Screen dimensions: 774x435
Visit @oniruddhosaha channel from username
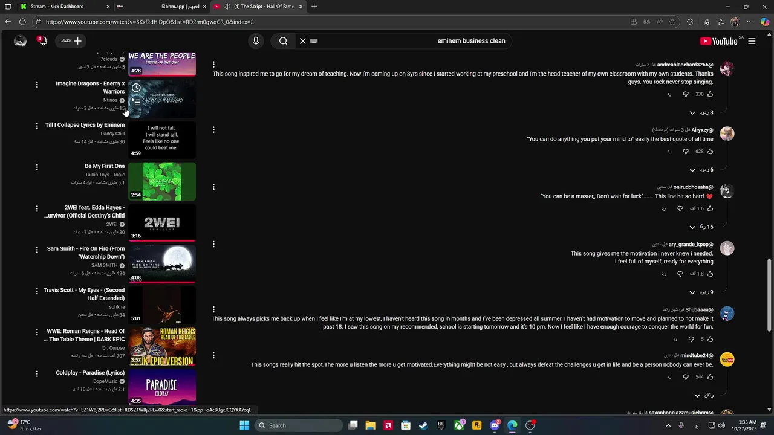pos(694,187)
